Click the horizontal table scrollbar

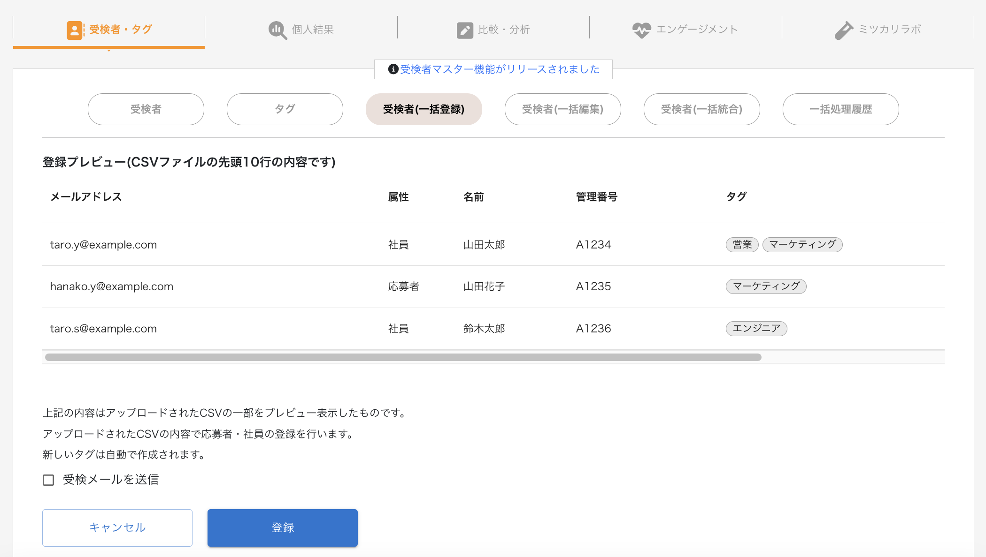click(403, 357)
